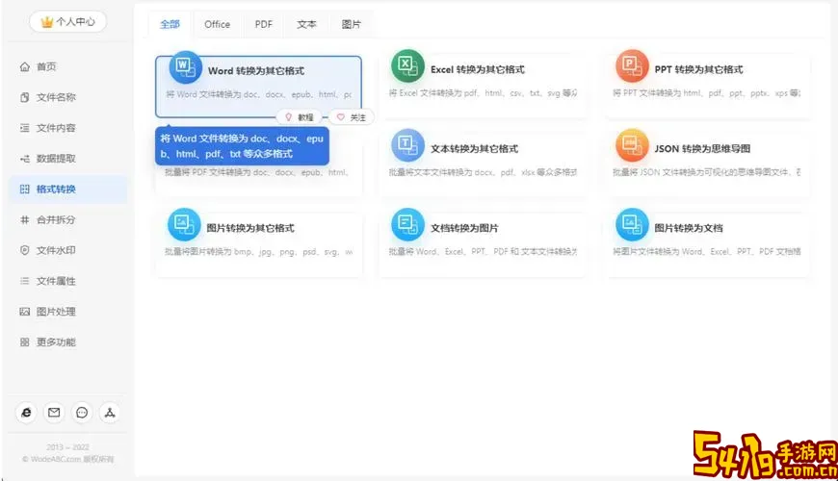
Task: Open the JSON 转换为思维导图 title
Action: (x=702, y=149)
